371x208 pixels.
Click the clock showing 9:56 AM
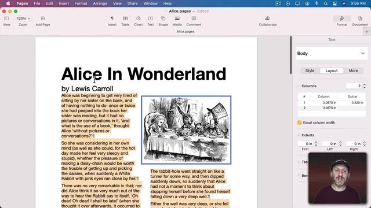tap(358, 3)
